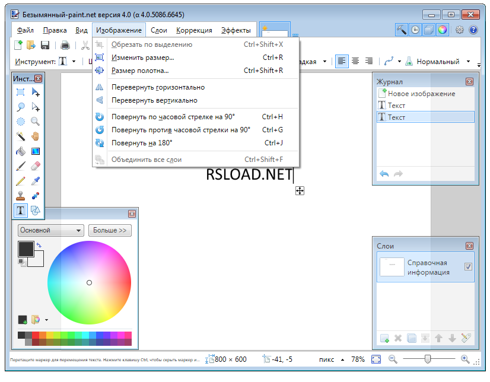This screenshot has height=382, width=490.
Task: Open the Правка menu
Action: pyautogui.click(x=55, y=30)
